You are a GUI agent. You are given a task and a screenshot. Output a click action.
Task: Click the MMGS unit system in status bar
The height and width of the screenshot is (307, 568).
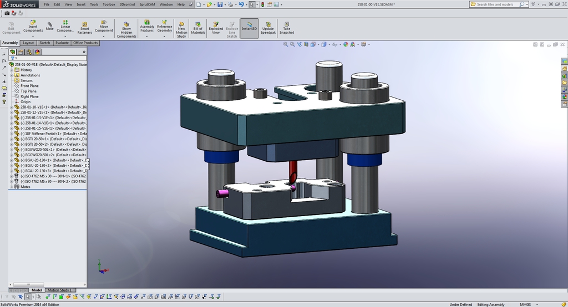tap(525, 304)
